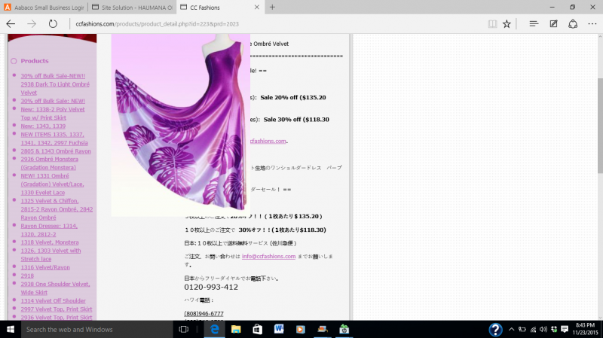Open the 1318 Velvet, Monstera link

point(49,242)
